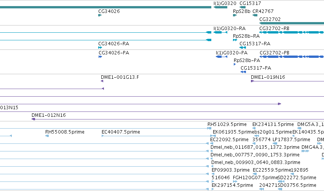Select EST SD22272.5prime label
This screenshot has height=191, width=324.
coord(297,178)
